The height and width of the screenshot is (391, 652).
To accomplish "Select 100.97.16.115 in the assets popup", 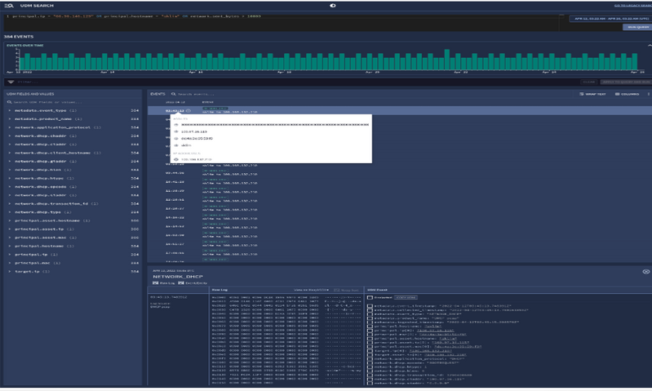I will click(193, 131).
